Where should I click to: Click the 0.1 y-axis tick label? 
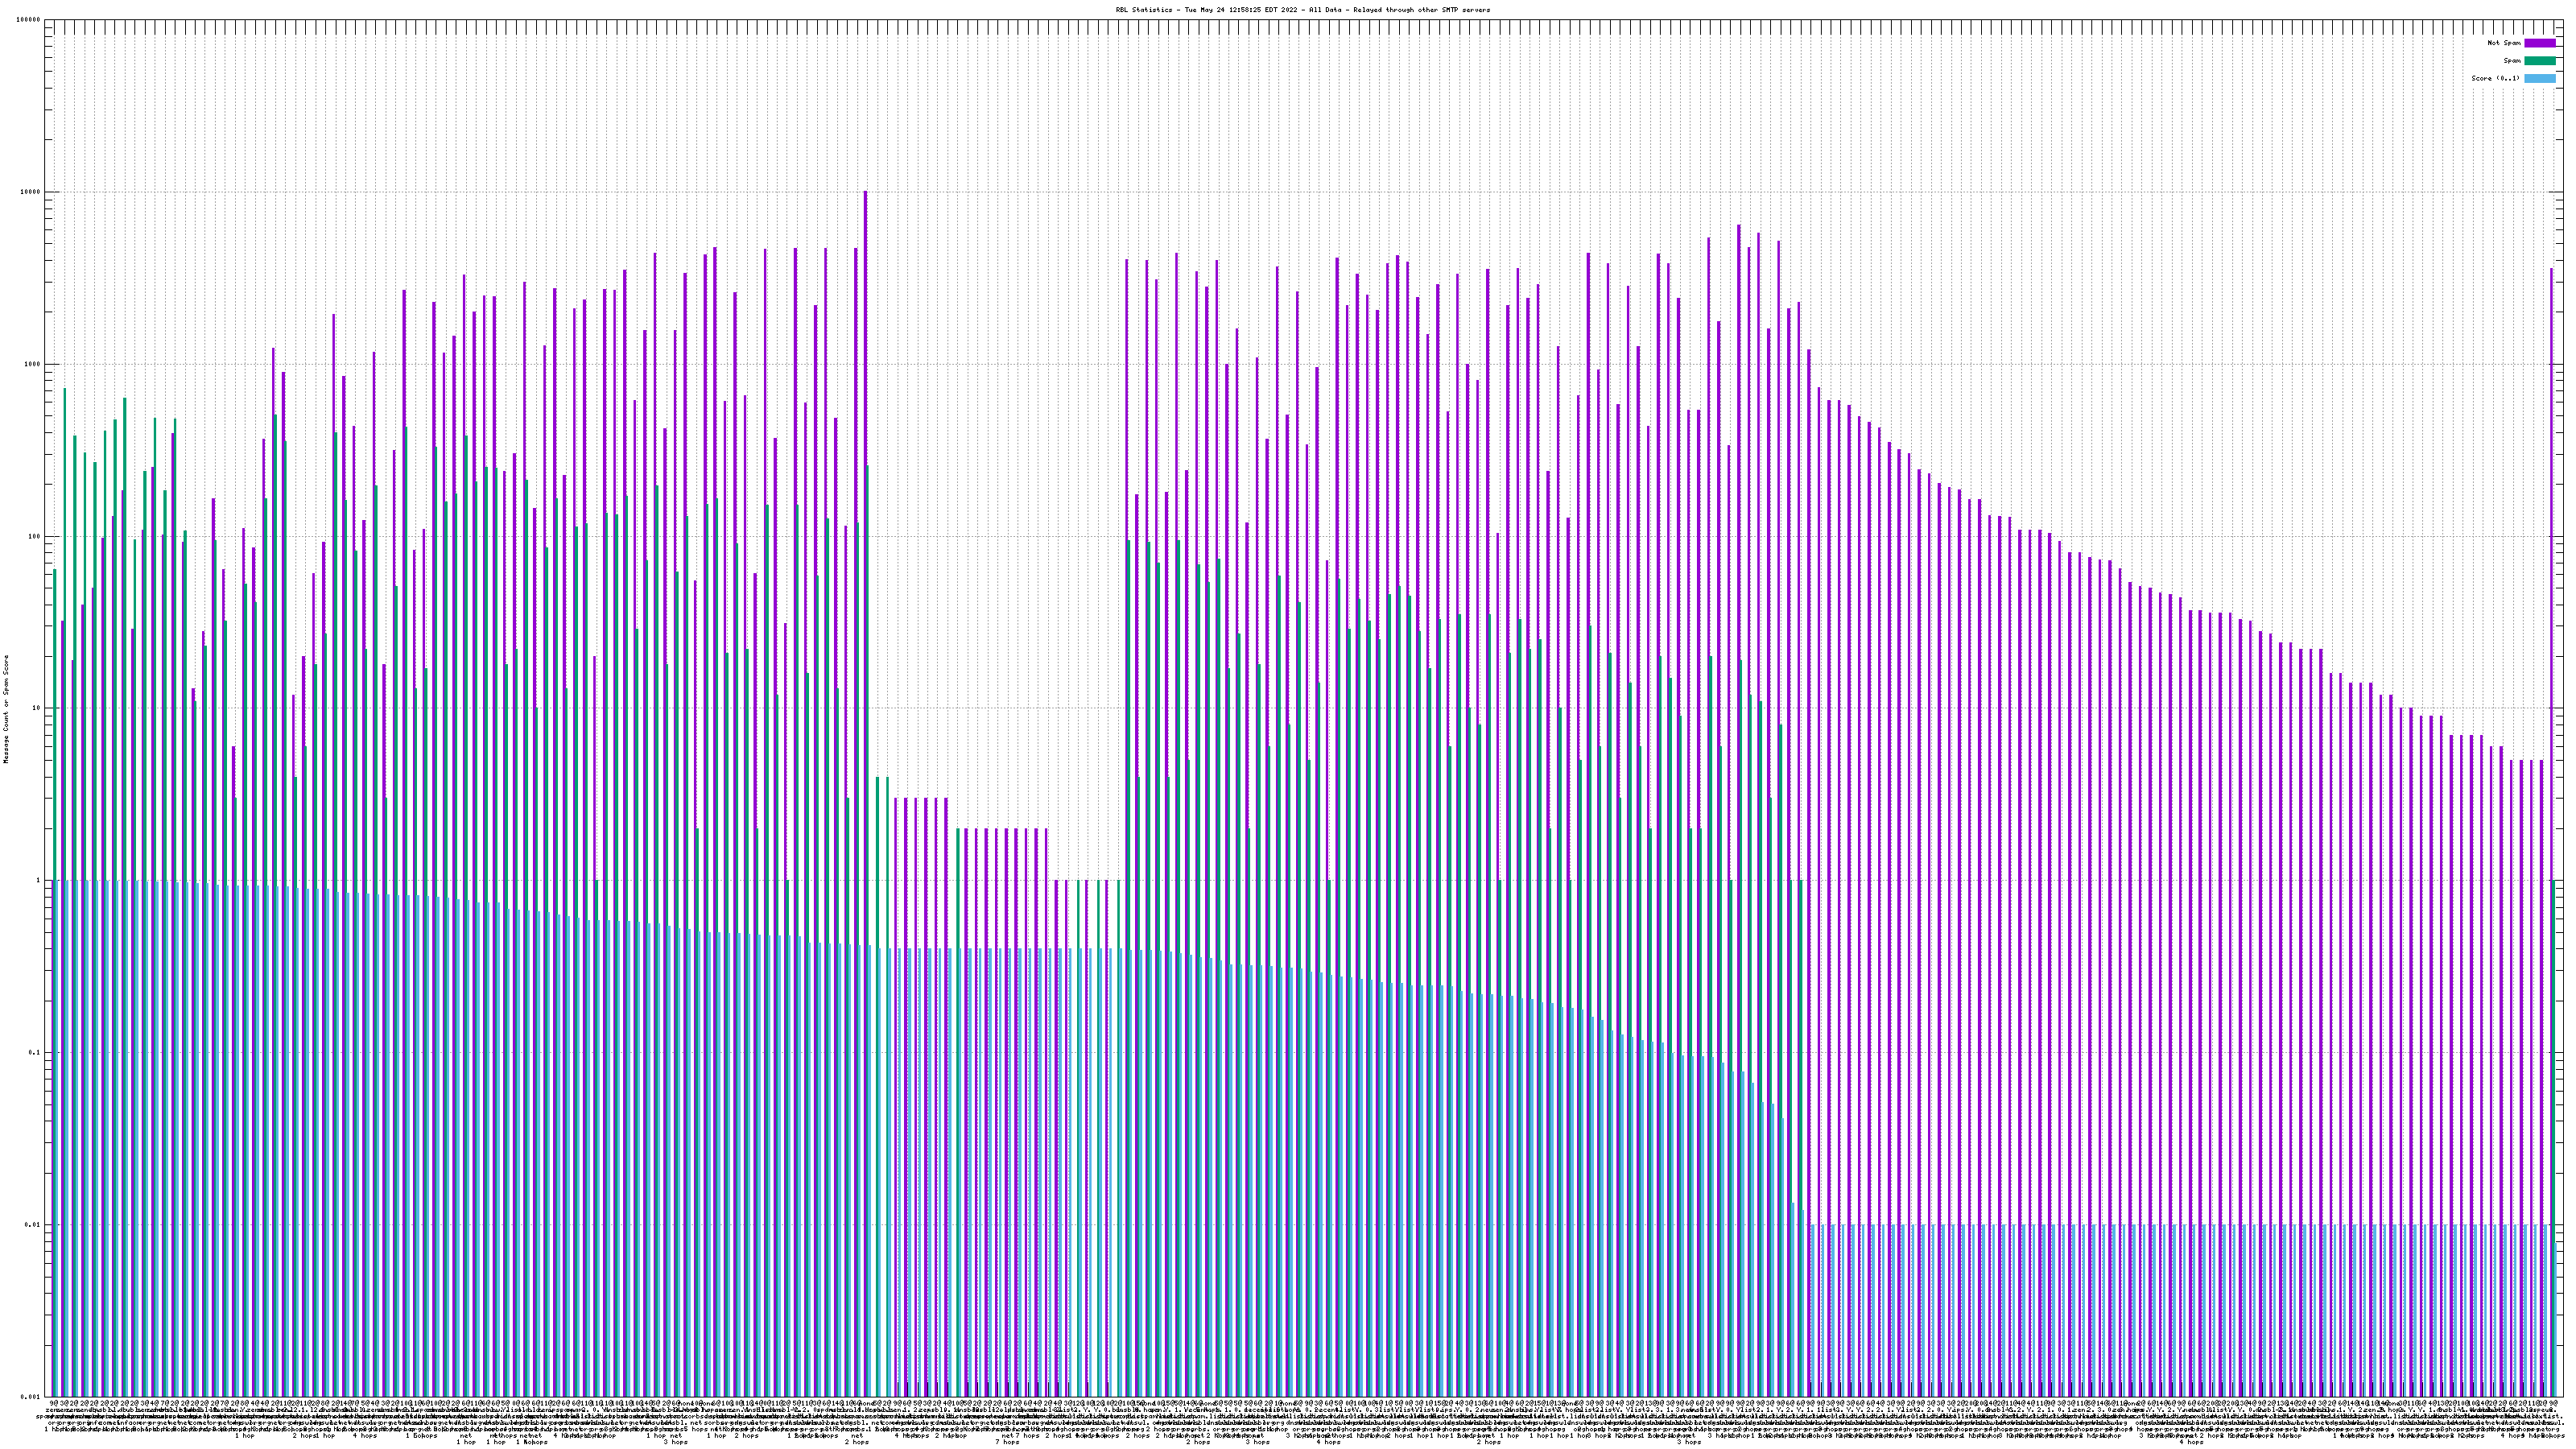(34, 1053)
